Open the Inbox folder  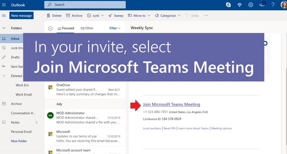[11, 39]
